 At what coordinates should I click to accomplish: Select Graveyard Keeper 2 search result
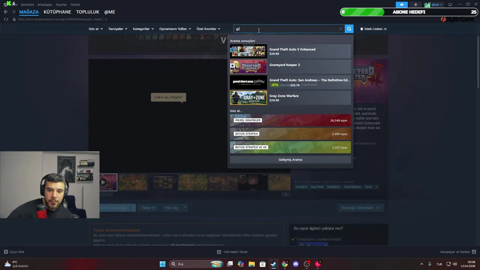[x=290, y=67]
